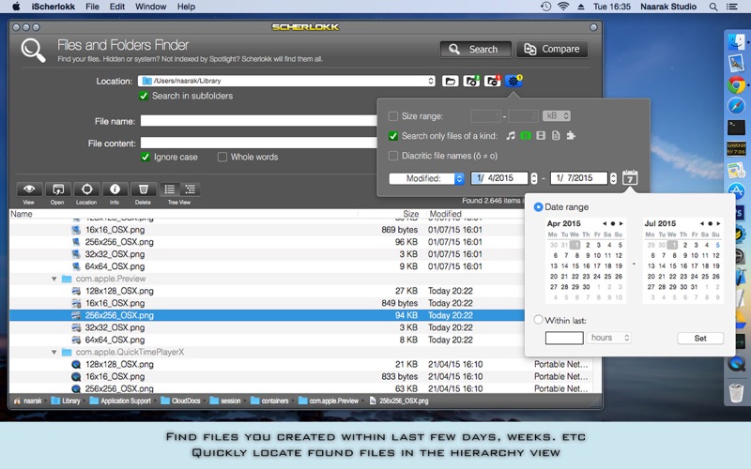Switch to flat list view icon
Screen dimensions: 751x469
[x=170, y=189]
